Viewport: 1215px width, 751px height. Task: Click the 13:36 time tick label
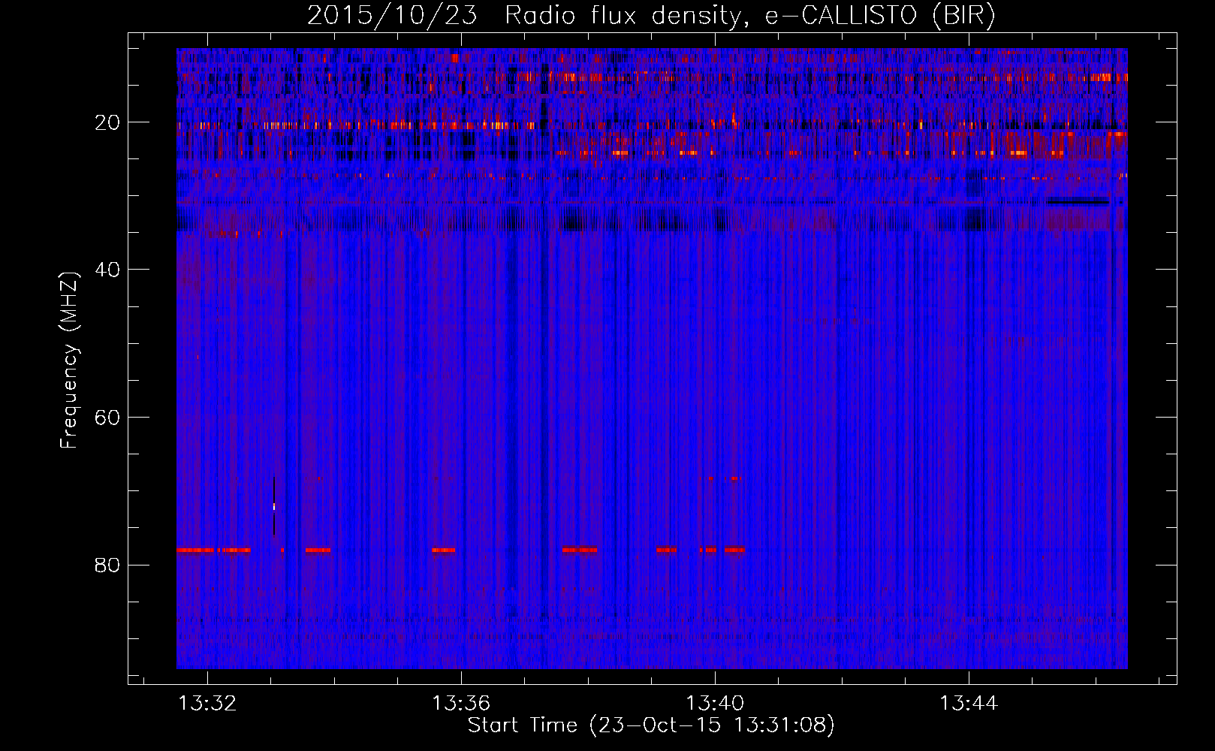[460, 704]
